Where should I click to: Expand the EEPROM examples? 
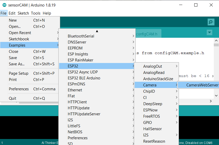97,48
